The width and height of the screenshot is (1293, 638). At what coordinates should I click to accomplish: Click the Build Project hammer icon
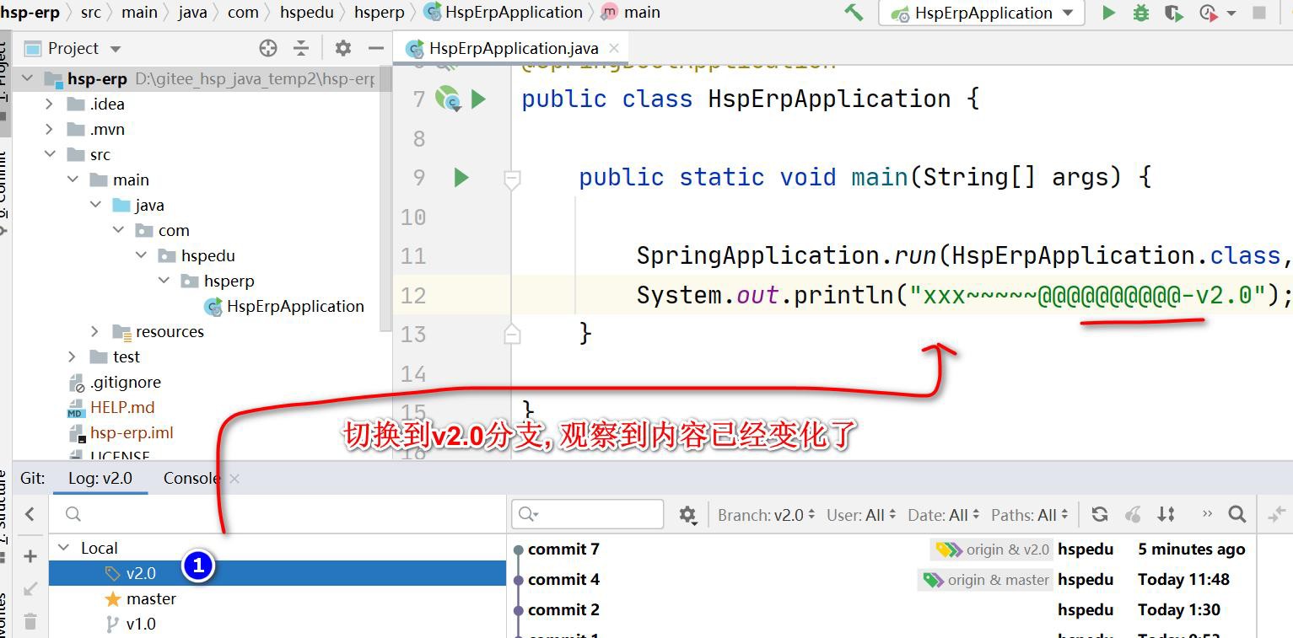coord(854,13)
